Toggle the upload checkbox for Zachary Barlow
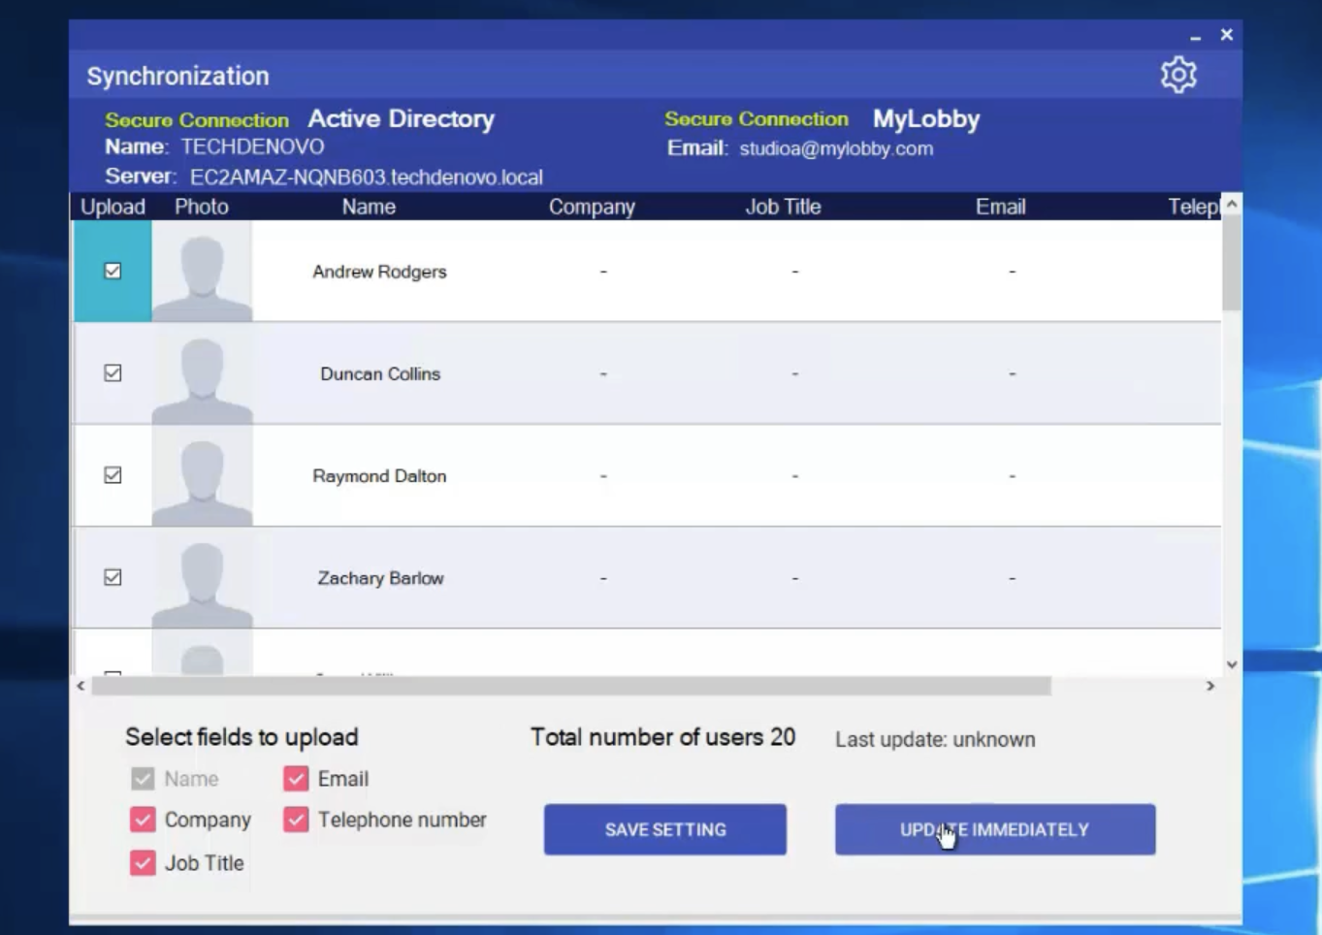 coord(112,577)
